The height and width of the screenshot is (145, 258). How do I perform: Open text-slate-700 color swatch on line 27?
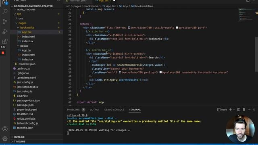pos(129,28)
